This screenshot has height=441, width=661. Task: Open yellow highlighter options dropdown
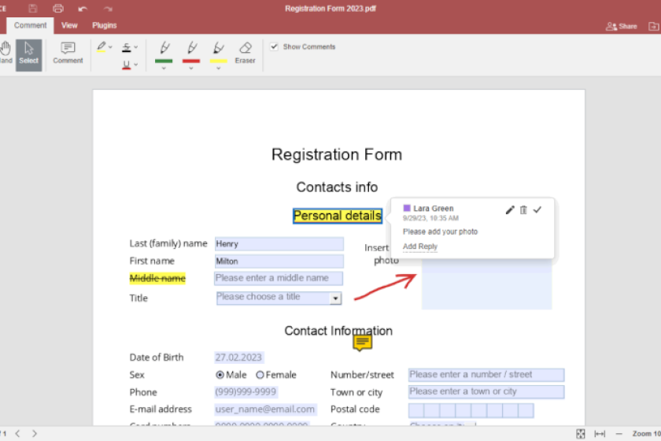point(219,69)
